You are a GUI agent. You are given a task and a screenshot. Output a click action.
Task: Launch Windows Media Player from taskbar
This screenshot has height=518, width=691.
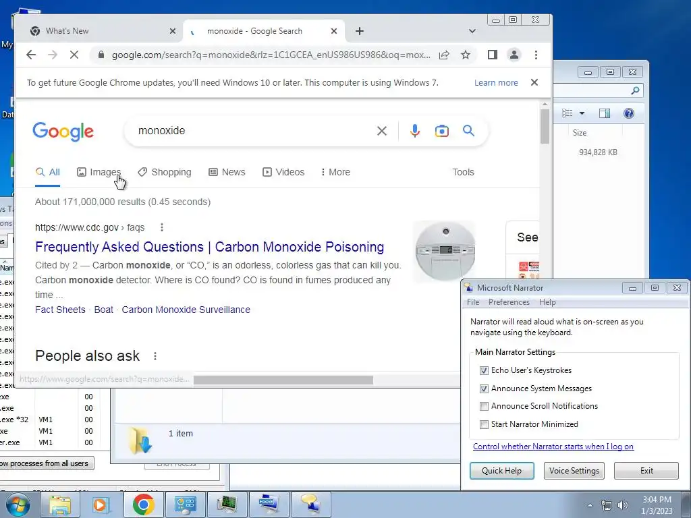pyautogui.click(x=101, y=505)
